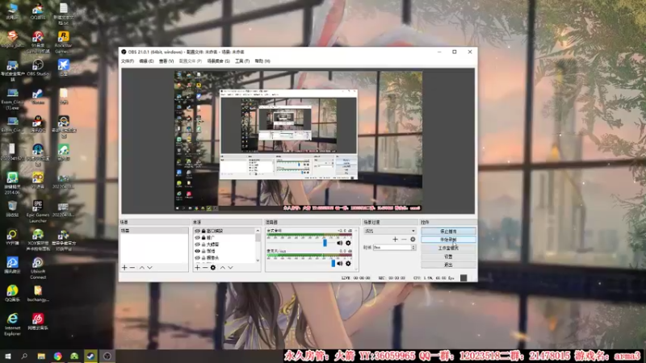Mute the desktop audio speaker icon
This screenshot has width=646, height=363.
tap(340, 243)
